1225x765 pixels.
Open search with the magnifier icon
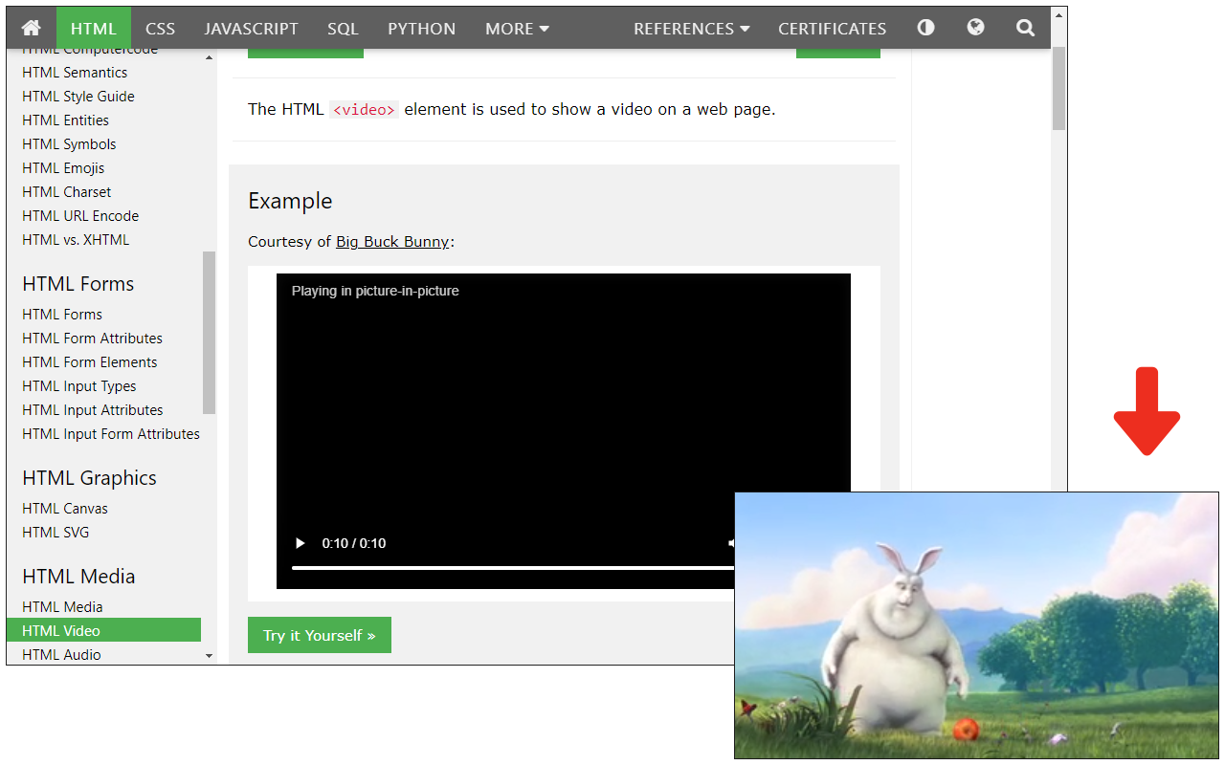pos(1025,28)
